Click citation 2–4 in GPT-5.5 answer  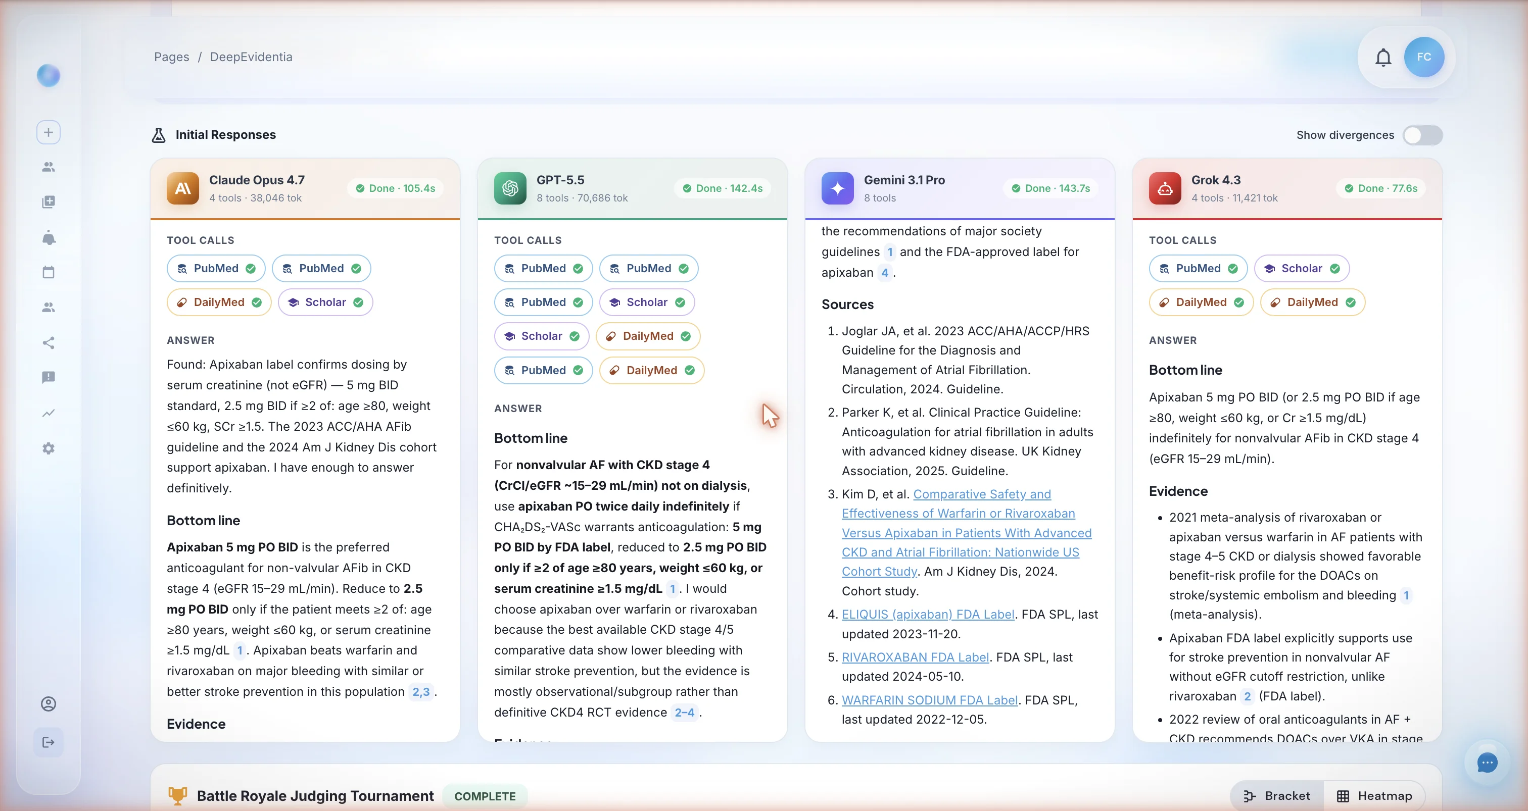[684, 712]
